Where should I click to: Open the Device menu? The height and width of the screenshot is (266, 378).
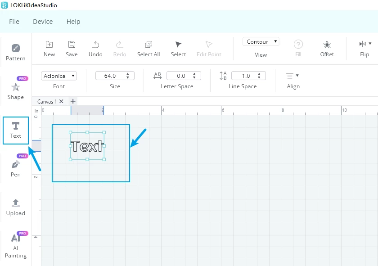pyautogui.click(x=43, y=22)
